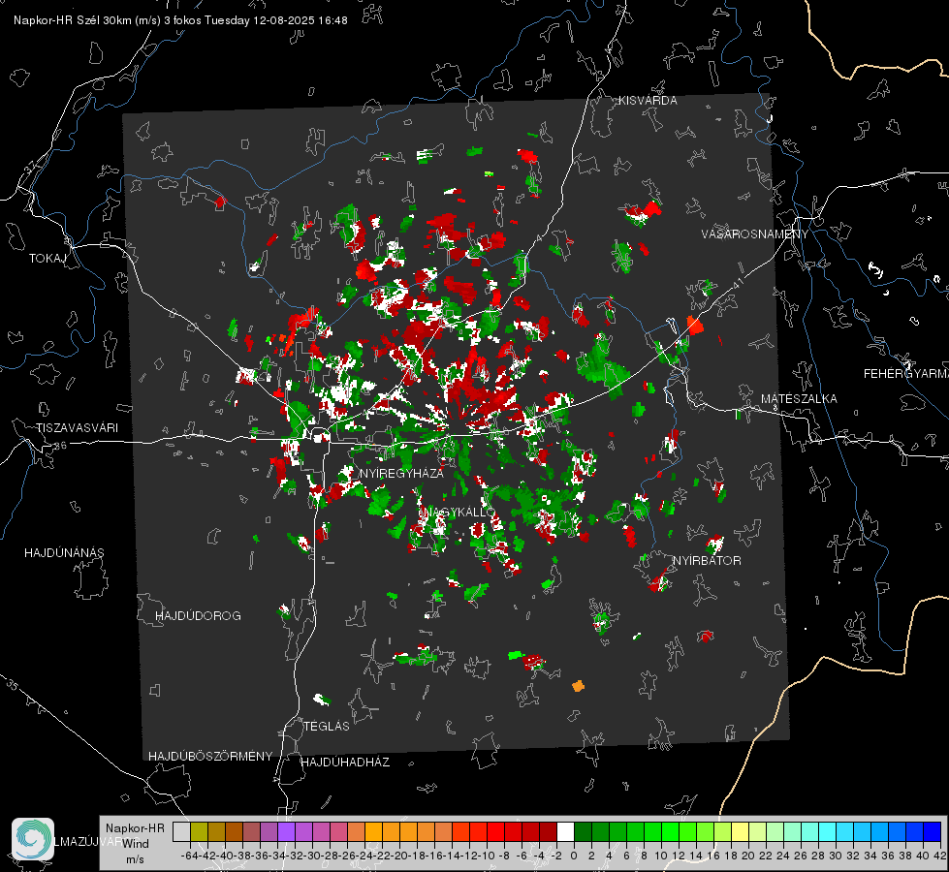This screenshot has width=949, height=872.
Task: Select the grey swatch left of -64
Action: click(x=181, y=831)
